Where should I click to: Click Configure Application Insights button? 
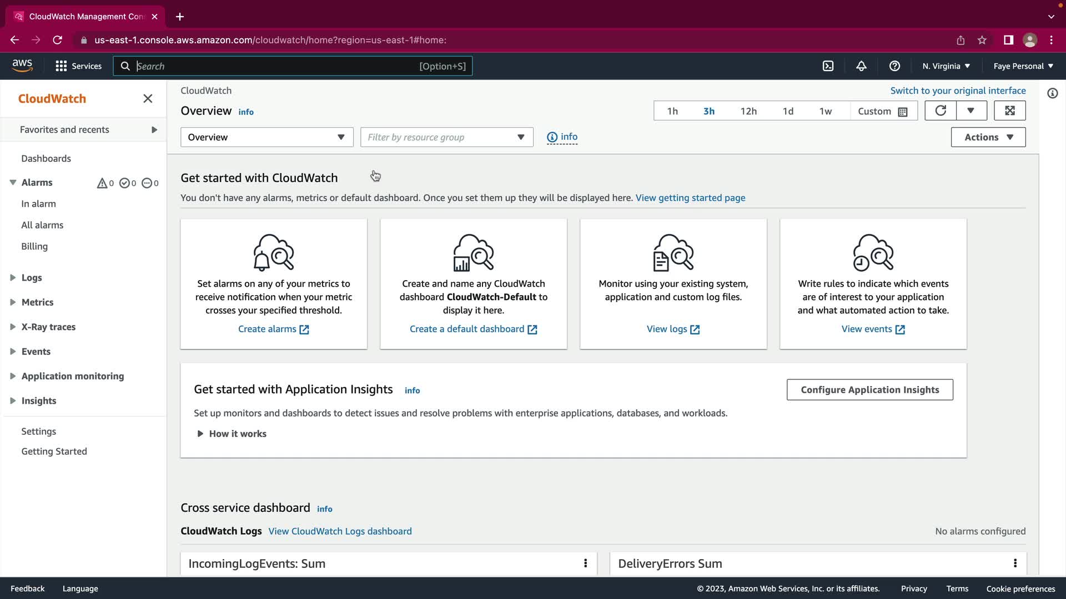(869, 390)
